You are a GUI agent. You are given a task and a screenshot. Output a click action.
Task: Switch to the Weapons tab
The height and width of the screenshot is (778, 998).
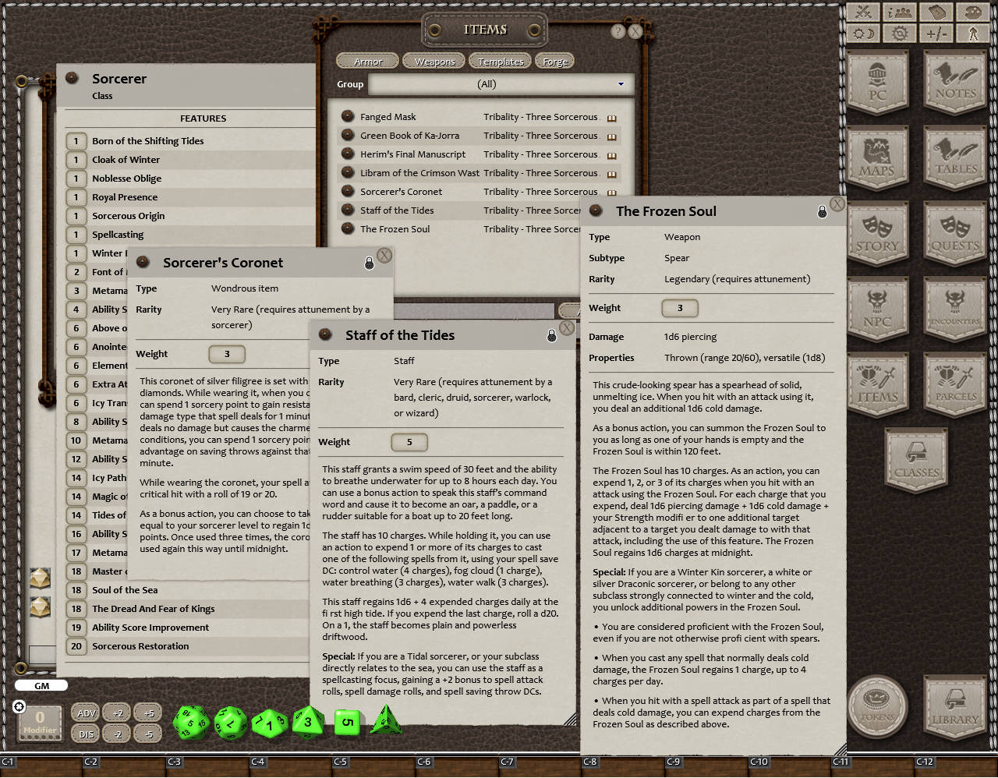point(434,60)
